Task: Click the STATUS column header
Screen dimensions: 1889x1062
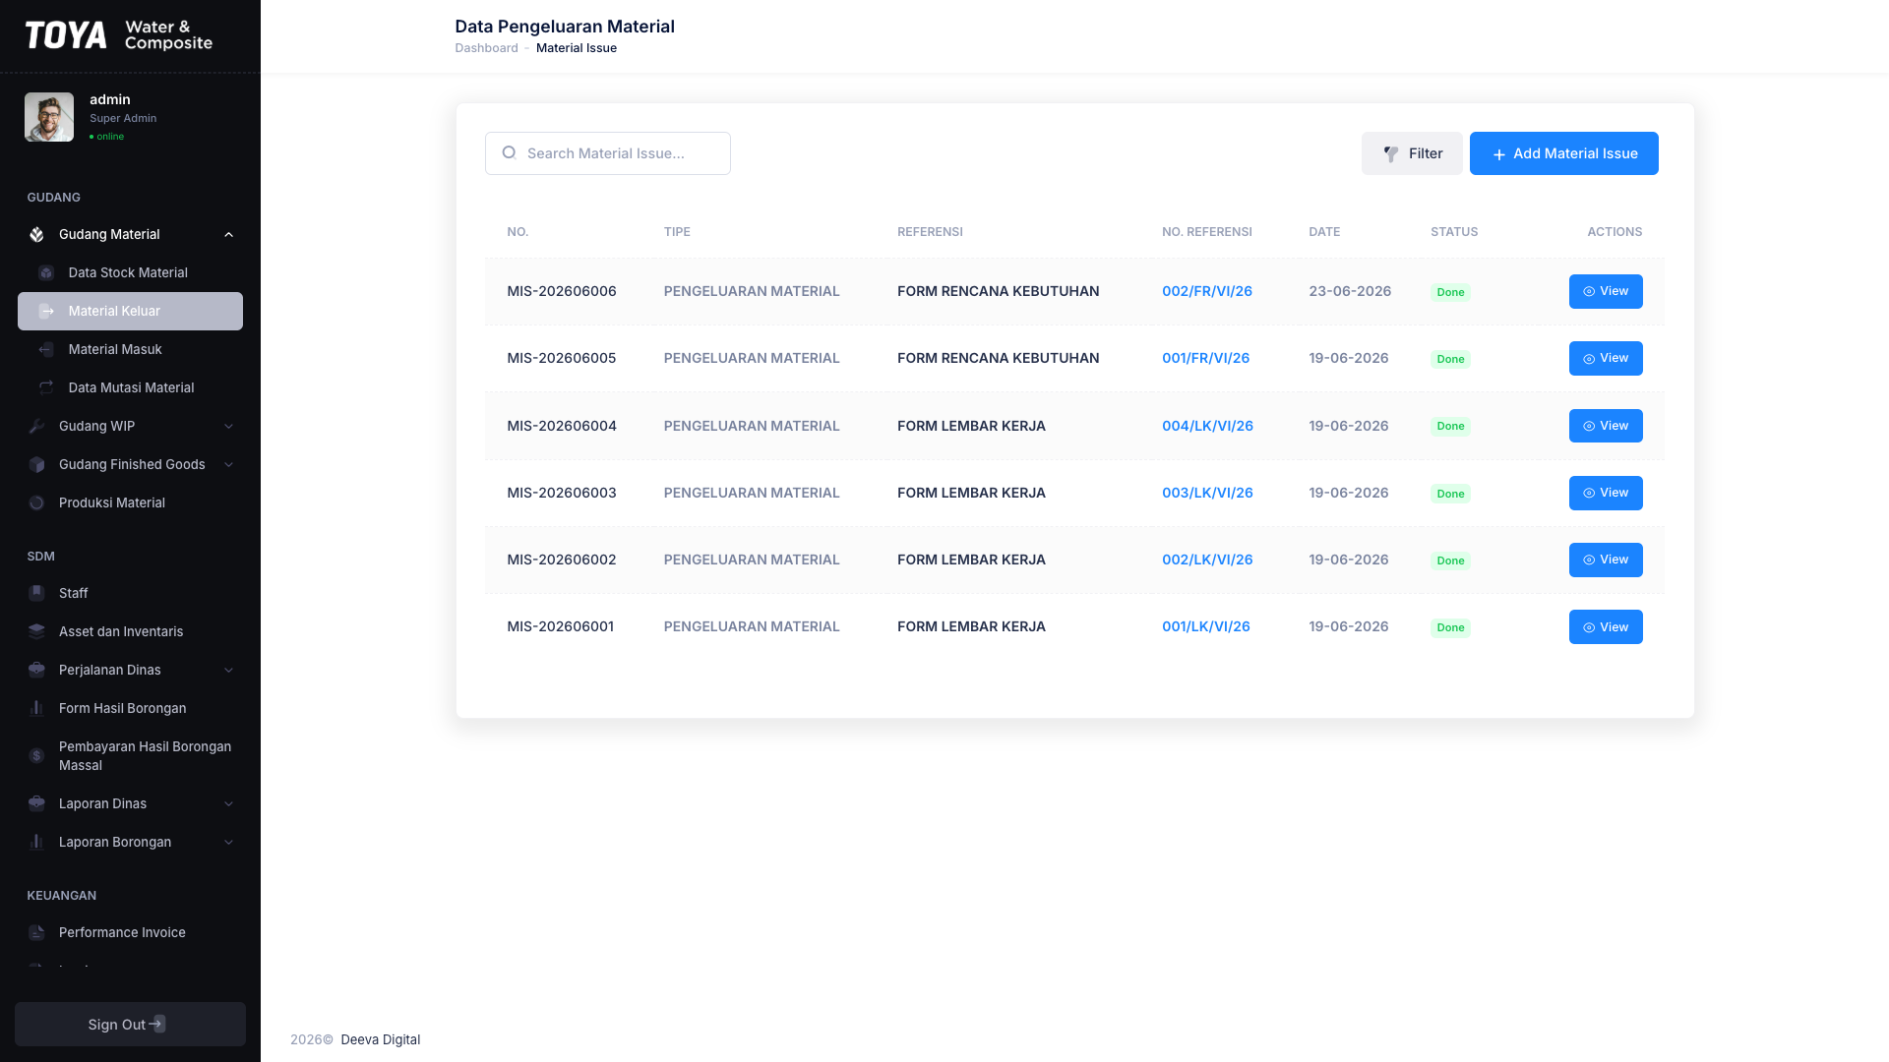Action: [x=1454, y=232]
